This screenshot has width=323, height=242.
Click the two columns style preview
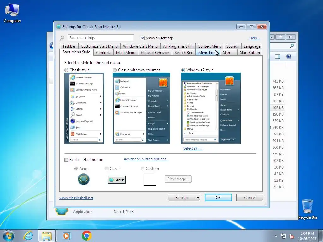tap(141, 108)
